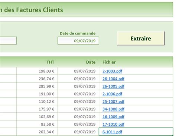
Task: Select the Date de commande input field
Action: (x=78, y=40)
